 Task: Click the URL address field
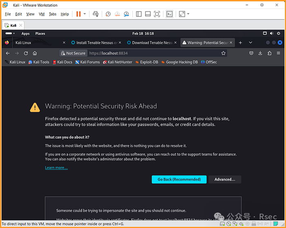click(x=155, y=53)
